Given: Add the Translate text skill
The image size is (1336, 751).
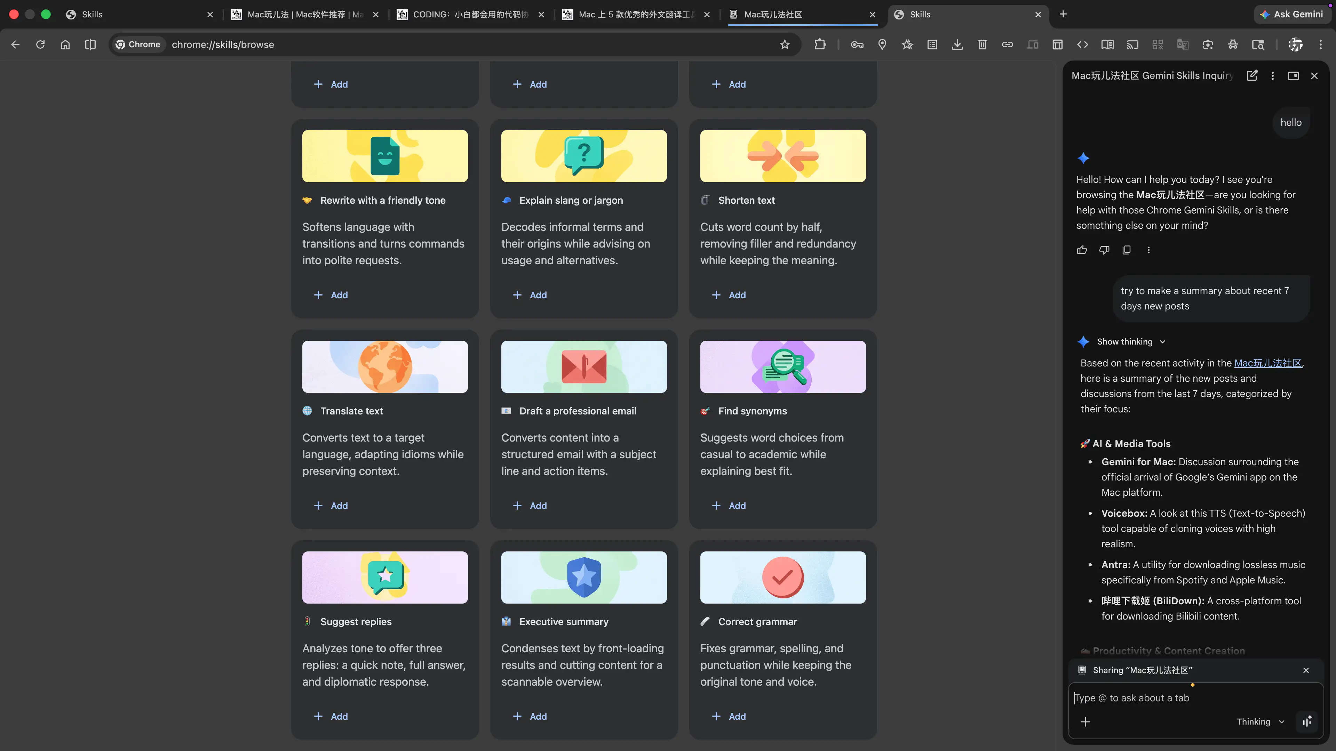Looking at the screenshot, I should [332, 506].
